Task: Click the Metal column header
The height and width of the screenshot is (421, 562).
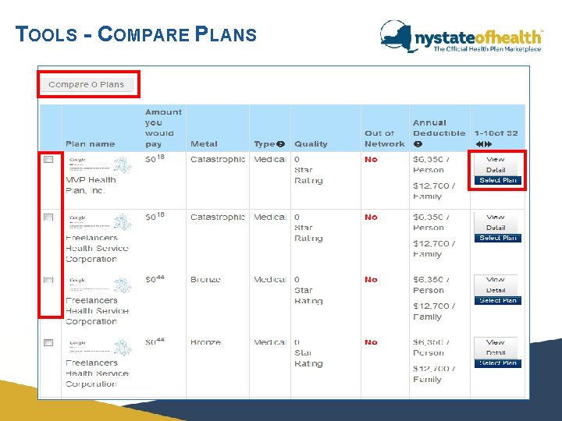Action: [204, 144]
